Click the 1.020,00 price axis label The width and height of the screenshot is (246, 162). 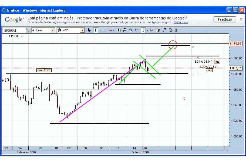click(237, 121)
